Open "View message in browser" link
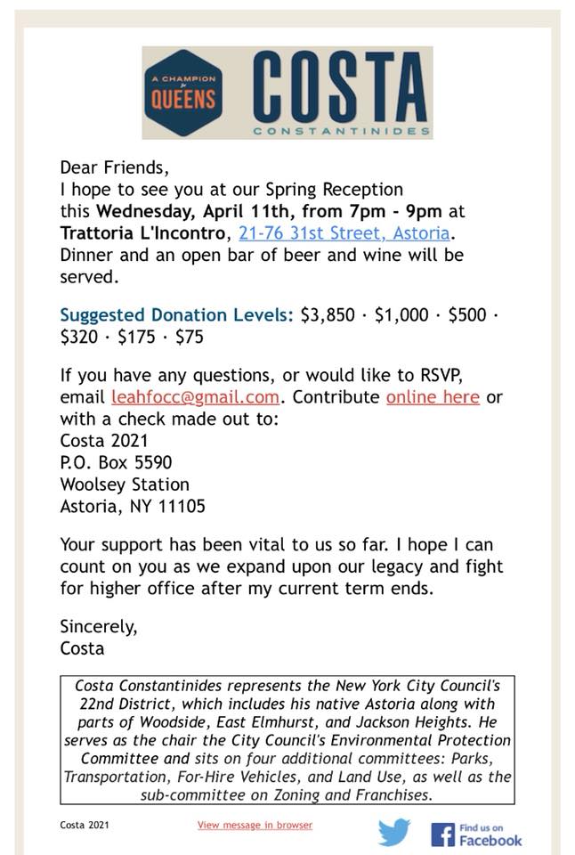 (255, 825)
